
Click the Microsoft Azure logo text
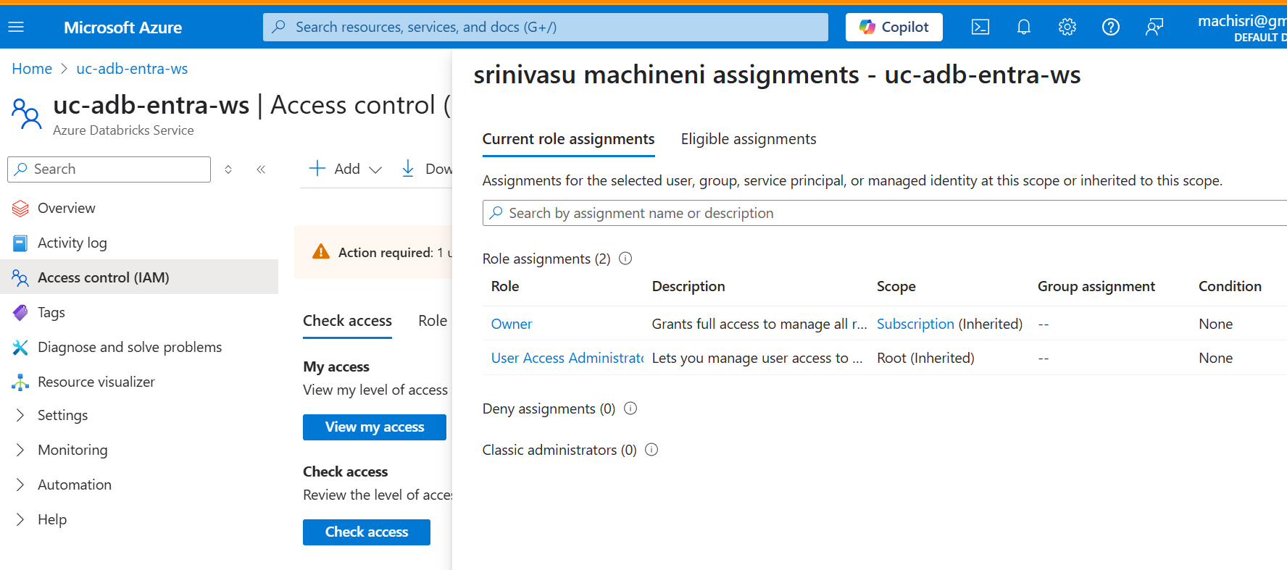[122, 28]
